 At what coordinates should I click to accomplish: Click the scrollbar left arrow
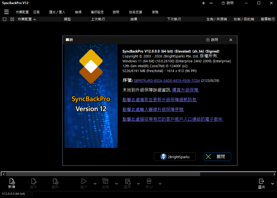pyautogui.click(x=4, y=174)
